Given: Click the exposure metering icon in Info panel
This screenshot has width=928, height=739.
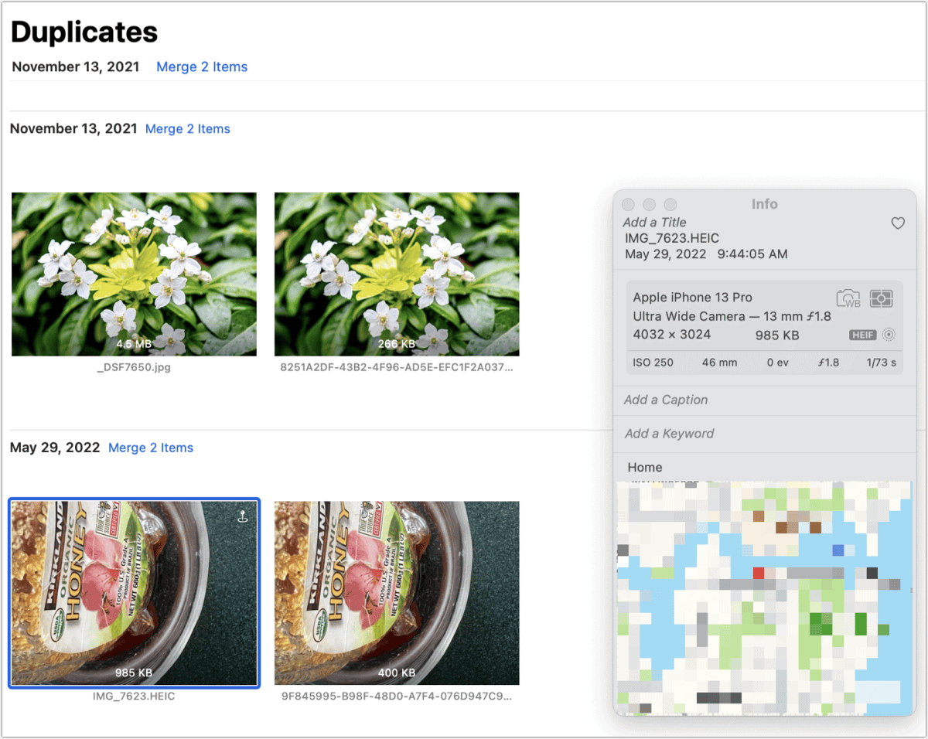Looking at the screenshot, I should point(882,298).
